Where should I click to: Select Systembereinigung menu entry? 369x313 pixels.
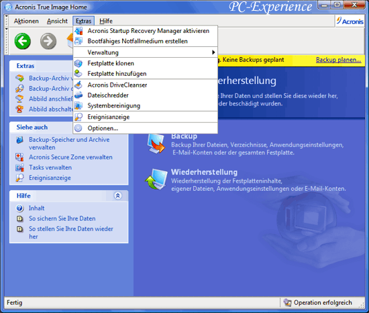point(145,105)
